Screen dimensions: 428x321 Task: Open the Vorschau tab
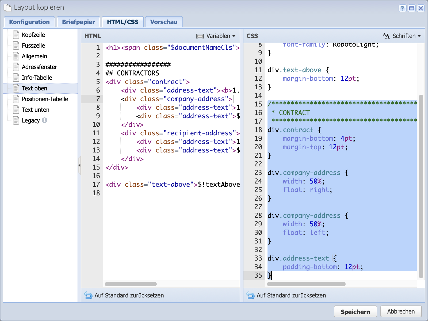[x=164, y=22]
